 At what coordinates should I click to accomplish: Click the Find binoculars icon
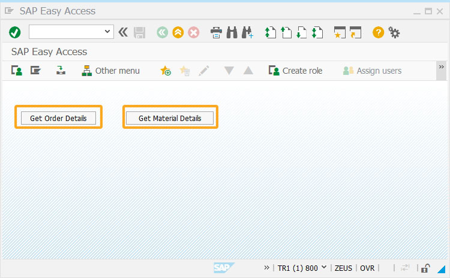click(232, 32)
